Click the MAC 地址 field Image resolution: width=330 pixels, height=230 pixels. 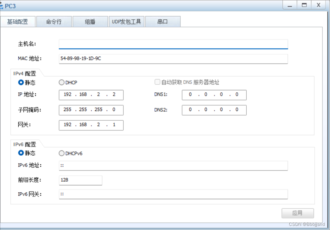(173, 59)
